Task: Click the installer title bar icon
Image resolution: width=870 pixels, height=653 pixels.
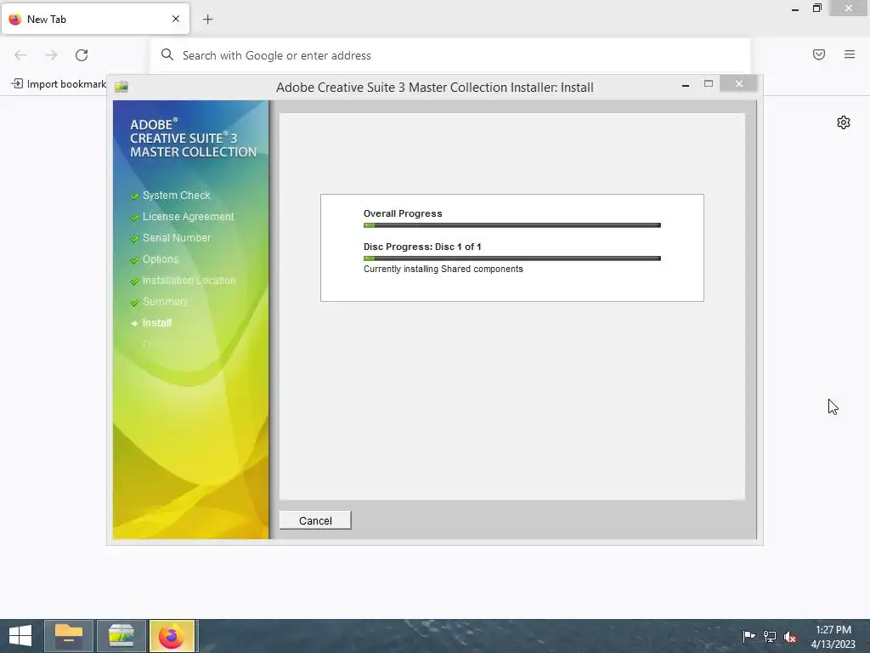Action: [x=121, y=87]
